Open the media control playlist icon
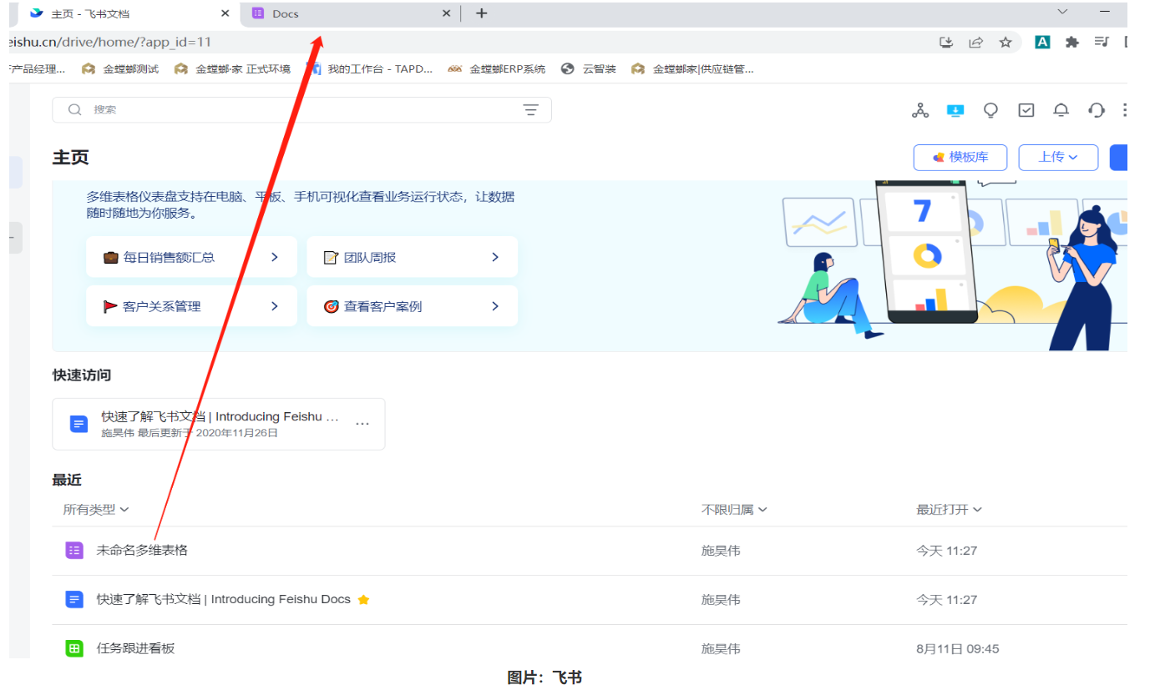This screenshot has width=1160, height=695. tap(1102, 42)
